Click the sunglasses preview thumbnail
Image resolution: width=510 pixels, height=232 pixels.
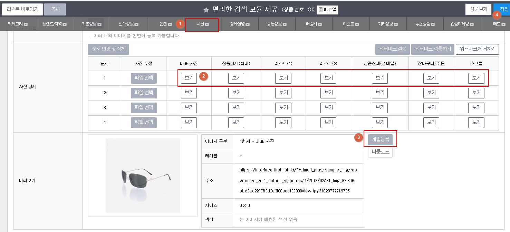(143, 175)
